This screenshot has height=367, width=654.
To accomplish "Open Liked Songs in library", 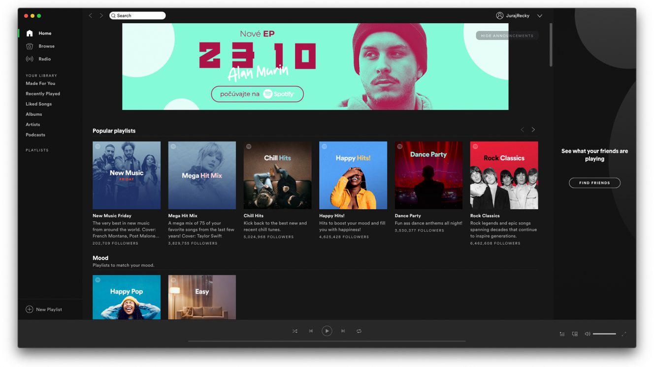I will pyautogui.click(x=38, y=104).
